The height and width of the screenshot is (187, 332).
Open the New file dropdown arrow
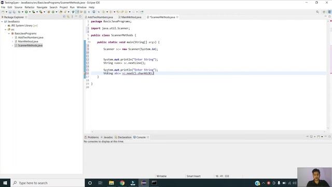pos(6,12)
